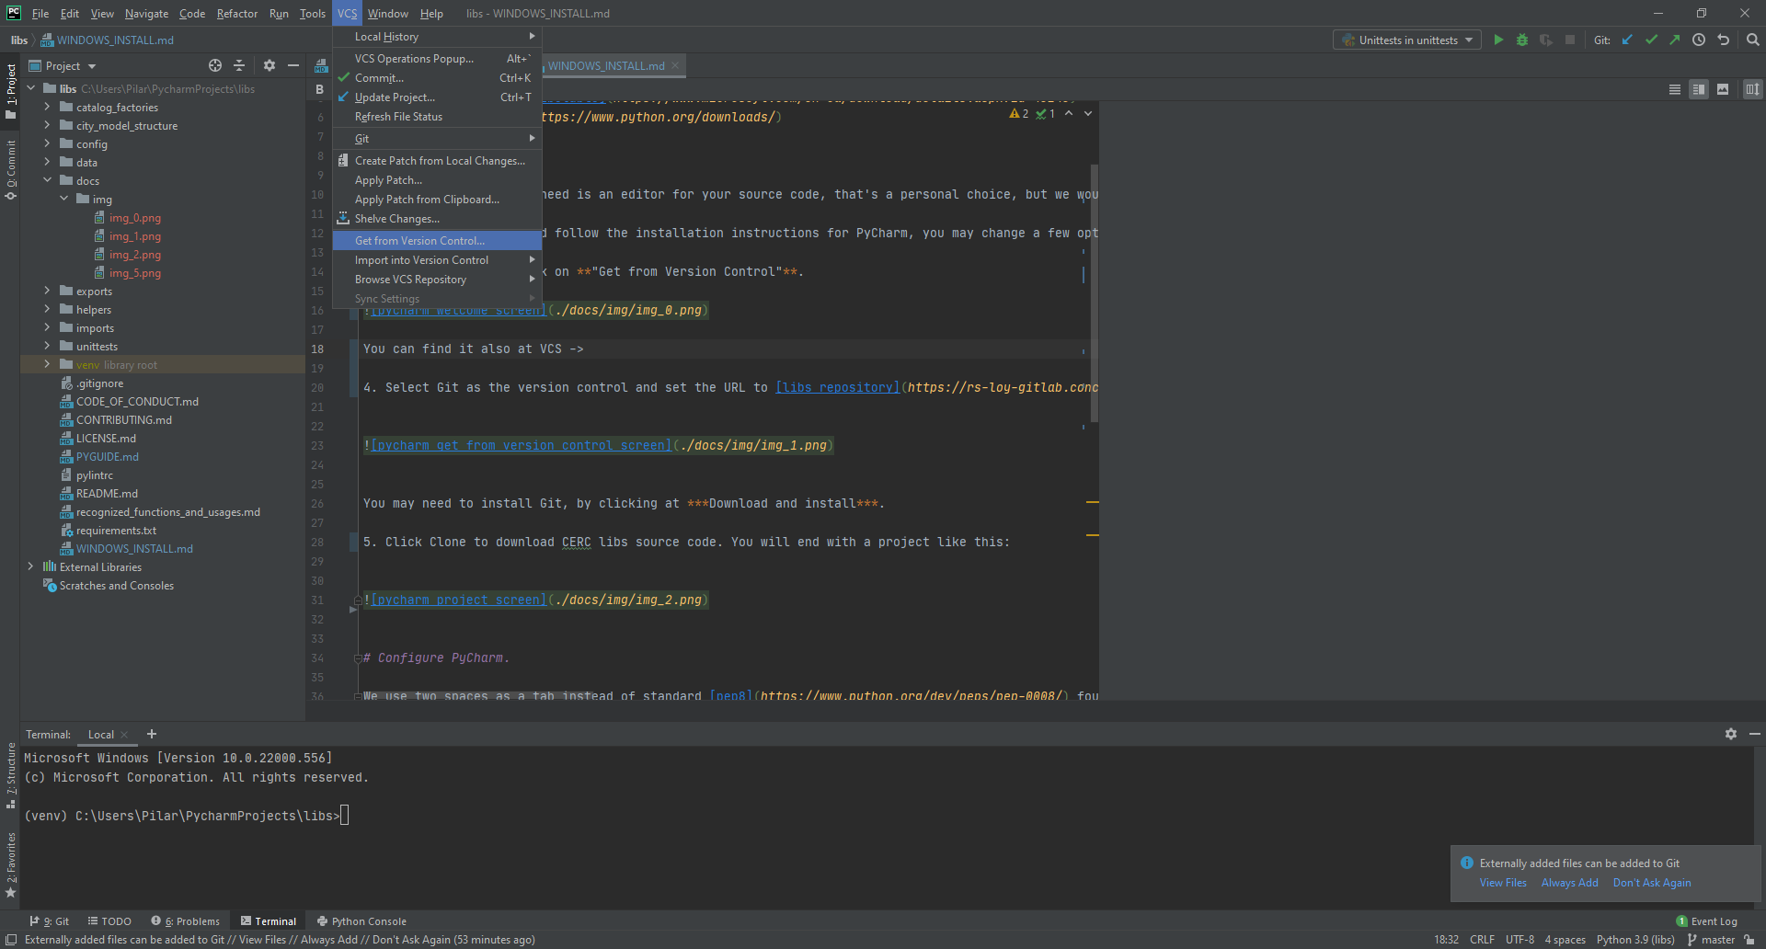This screenshot has height=949, width=1766.
Task: Switch markdown view to preview only
Action: coord(1723,89)
